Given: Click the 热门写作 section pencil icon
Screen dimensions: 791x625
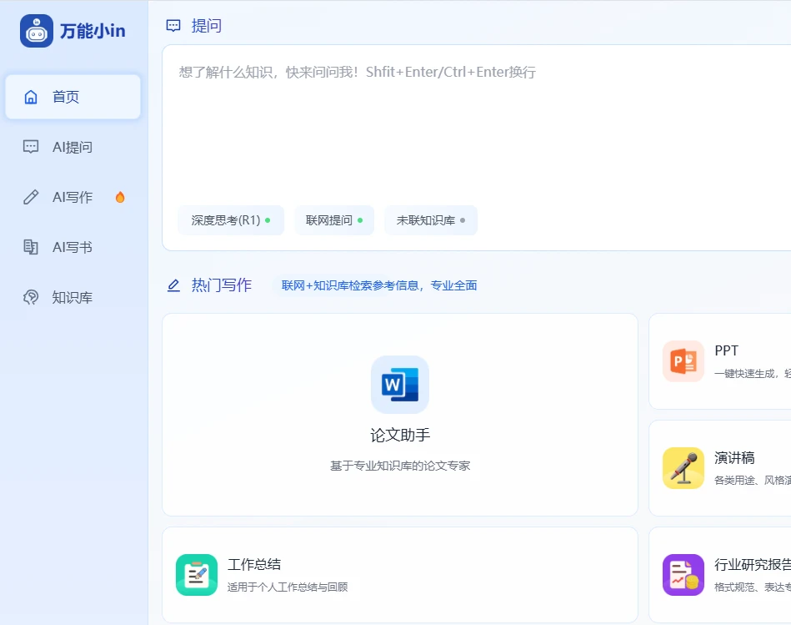Looking at the screenshot, I should [173, 285].
